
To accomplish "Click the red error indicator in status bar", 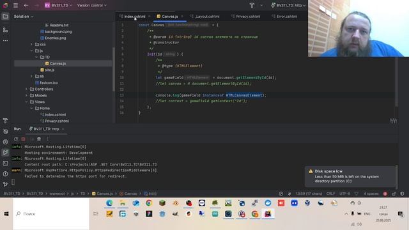I will pos(385,194).
